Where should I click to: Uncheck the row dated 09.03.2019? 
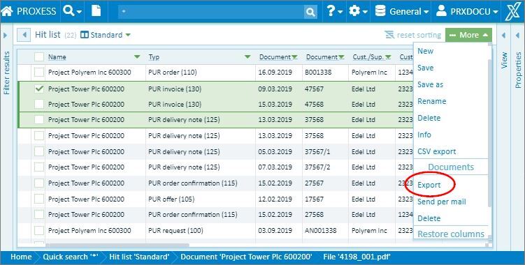tap(39, 89)
